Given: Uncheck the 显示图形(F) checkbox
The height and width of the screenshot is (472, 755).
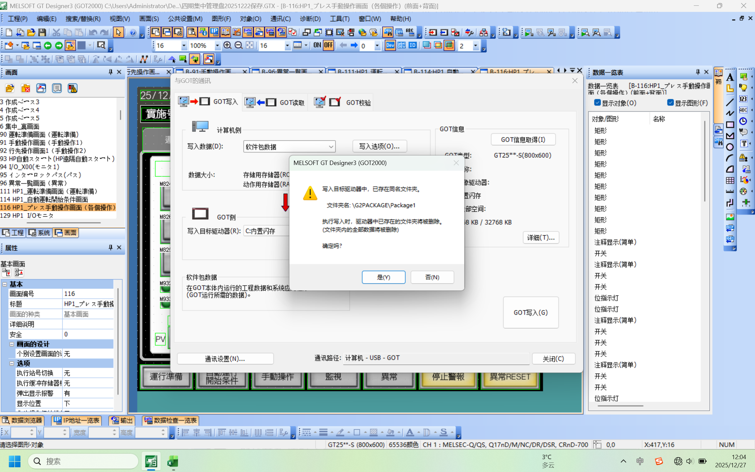Looking at the screenshot, I should (x=670, y=103).
